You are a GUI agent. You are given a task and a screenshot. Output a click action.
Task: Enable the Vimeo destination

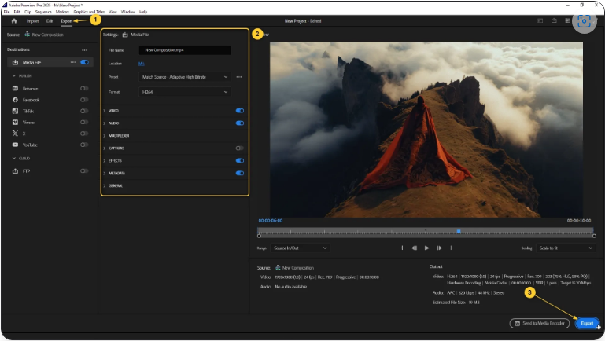point(84,122)
